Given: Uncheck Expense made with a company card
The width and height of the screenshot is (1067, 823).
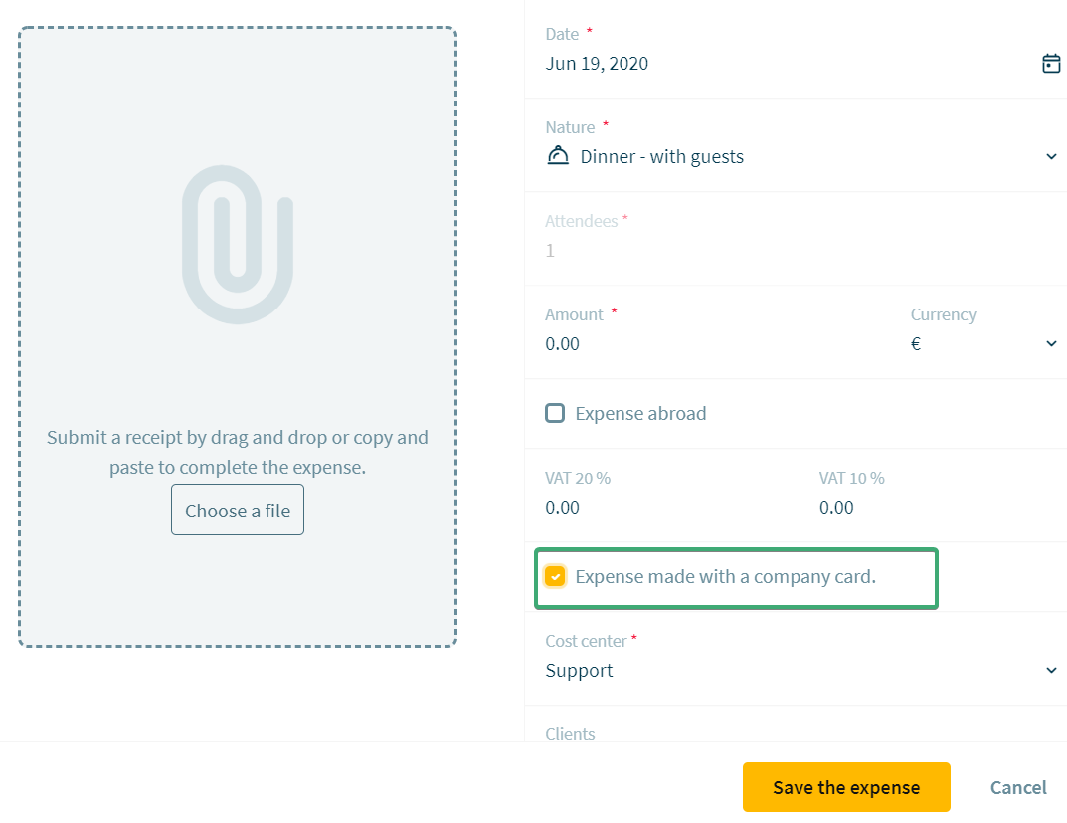Looking at the screenshot, I should pyautogui.click(x=555, y=576).
